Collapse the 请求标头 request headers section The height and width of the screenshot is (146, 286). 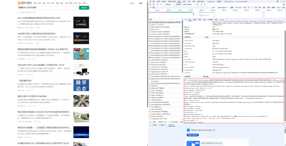pyautogui.click(x=187, y=77)
